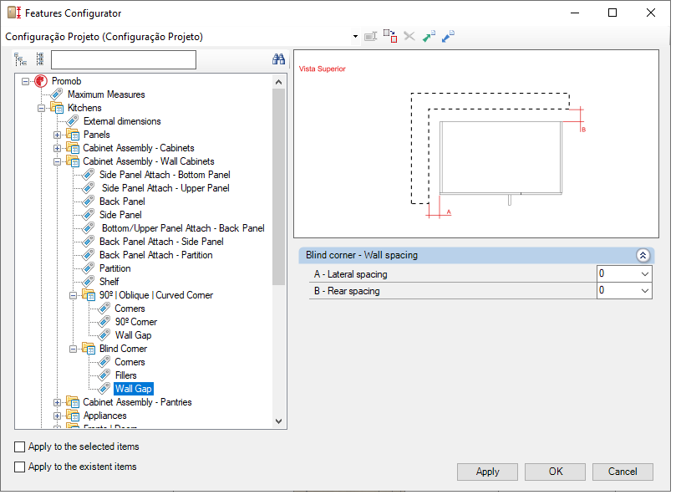Screen dimensions: 681x500
Task: Select Corners under Blind Corner
Action: [x=130, y=362]
